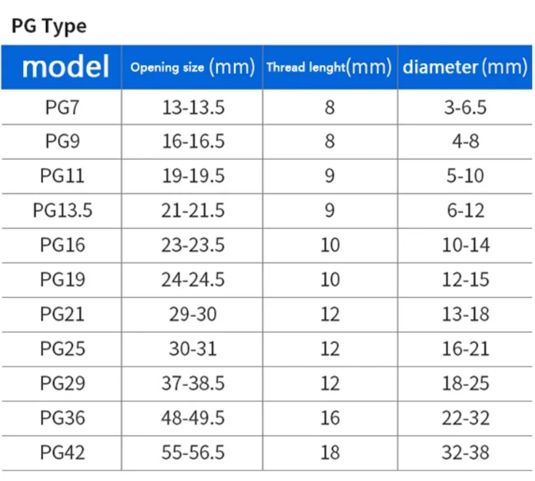This screenshot has height=481, width=535.
Task: Click the diameter (mm) header
Action: tap(465, 67)
